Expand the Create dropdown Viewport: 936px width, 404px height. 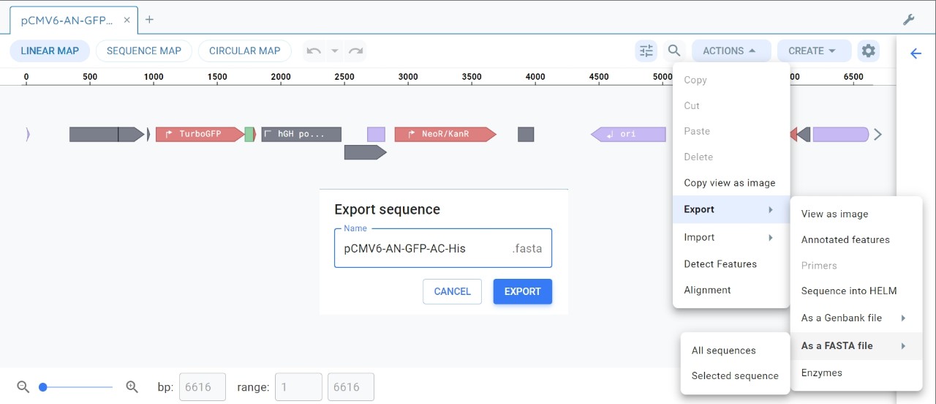pyautogui.click(x=814, y=50)
